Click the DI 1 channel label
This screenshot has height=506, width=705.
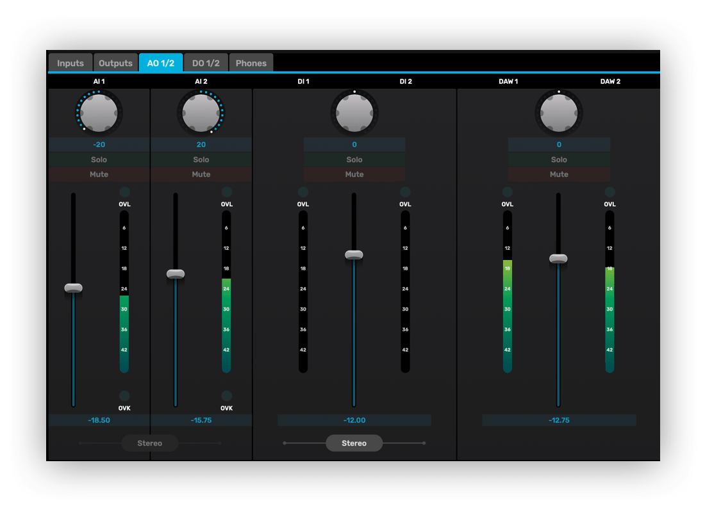point(304,81)
